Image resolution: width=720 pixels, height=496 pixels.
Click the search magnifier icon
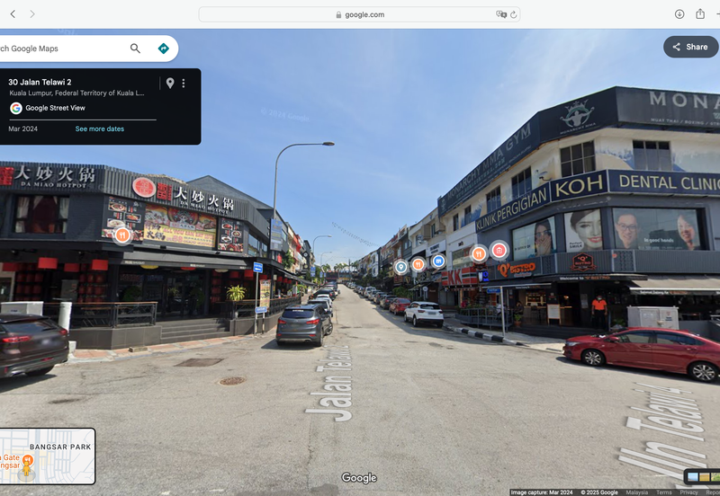135,49
